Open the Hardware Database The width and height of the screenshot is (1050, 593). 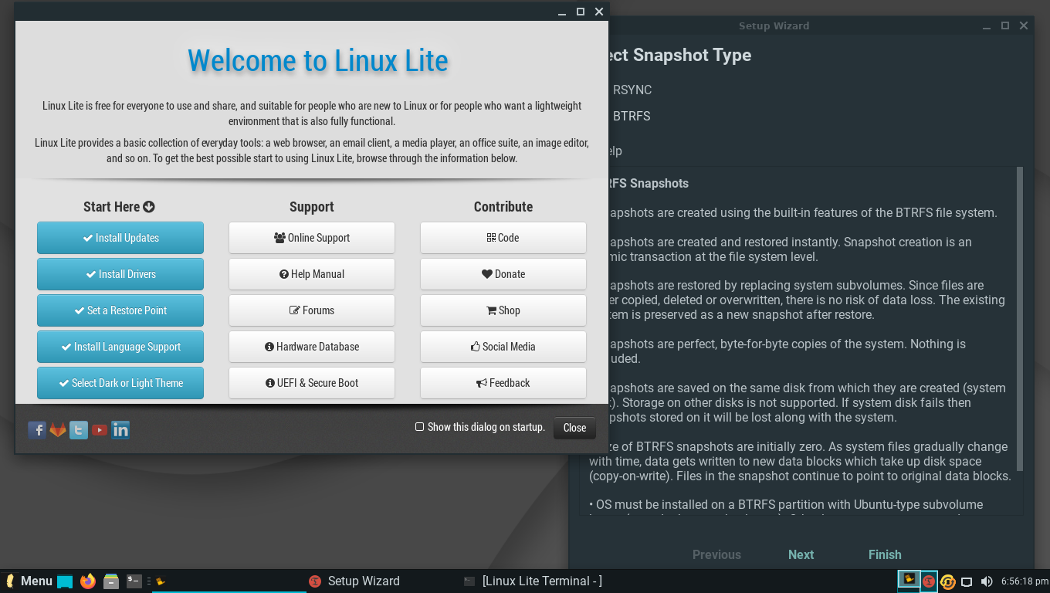[312, 347]
